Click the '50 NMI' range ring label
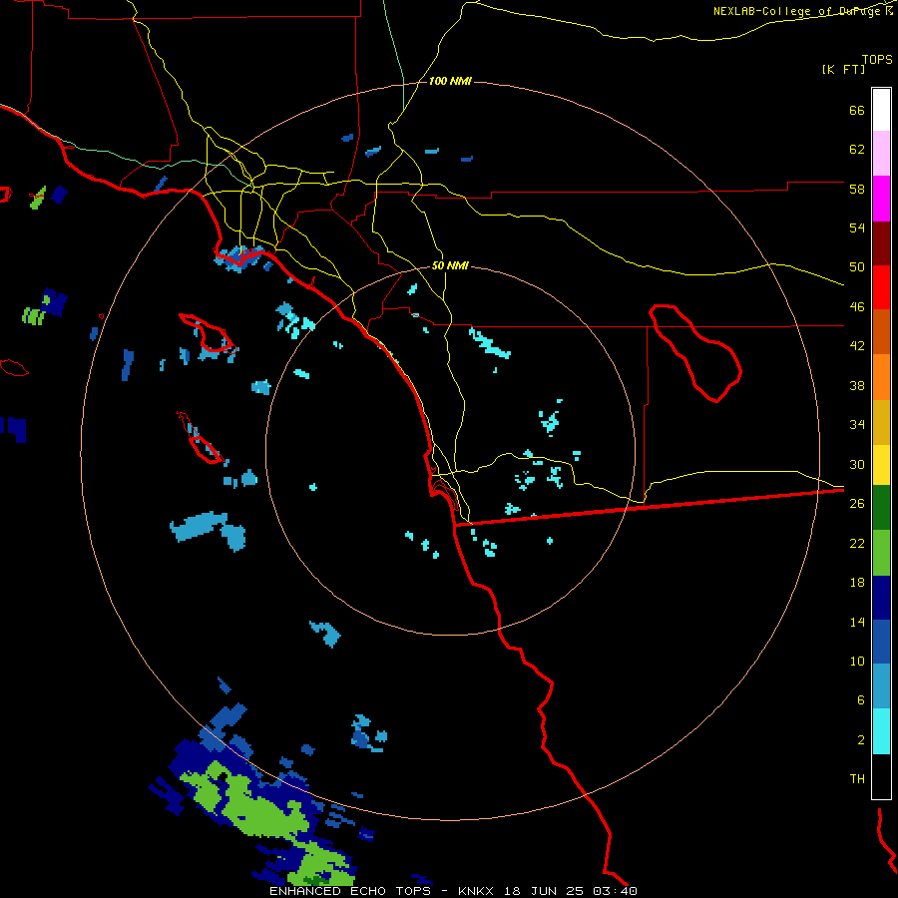898x898 pixels. pyautogui.click(x=450, y=265)
